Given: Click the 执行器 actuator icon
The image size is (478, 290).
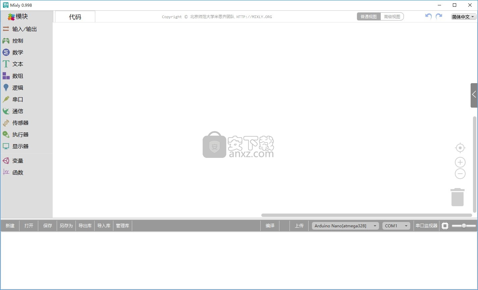Looking at the screenshot, I should click(x=6, y=134).
